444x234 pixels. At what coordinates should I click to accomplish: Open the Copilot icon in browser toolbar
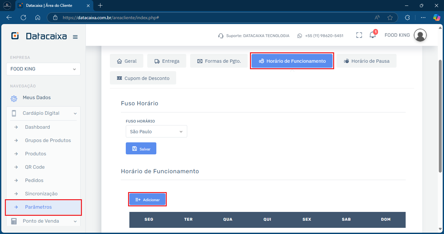(437, 18)
